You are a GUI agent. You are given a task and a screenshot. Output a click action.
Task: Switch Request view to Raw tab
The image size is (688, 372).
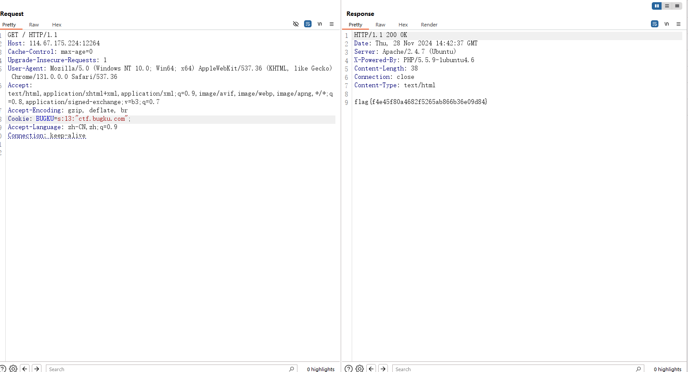(34, 25)
